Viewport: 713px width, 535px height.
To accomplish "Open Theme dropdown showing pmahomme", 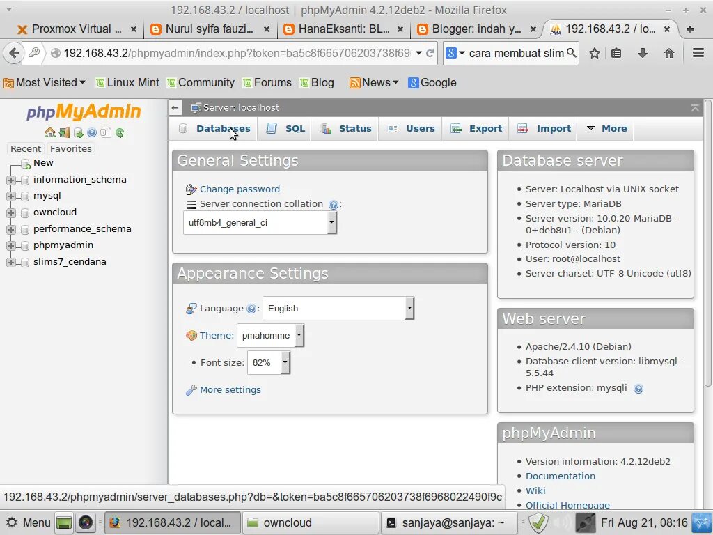I will click(270, 336).
